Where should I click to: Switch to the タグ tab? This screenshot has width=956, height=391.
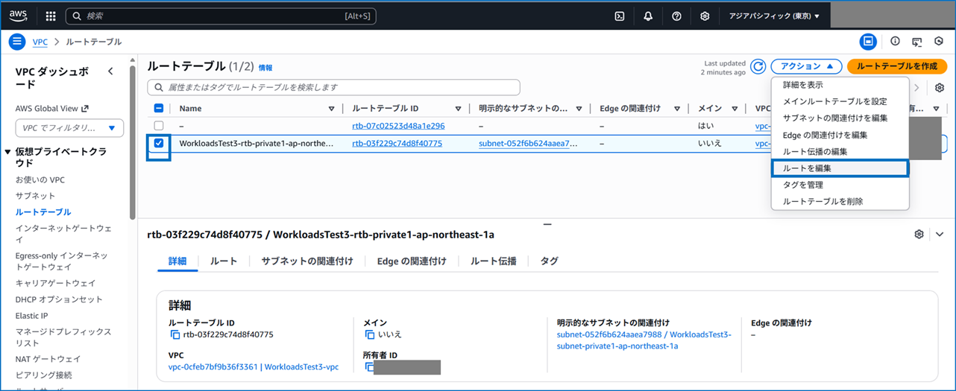pos(549,261)
